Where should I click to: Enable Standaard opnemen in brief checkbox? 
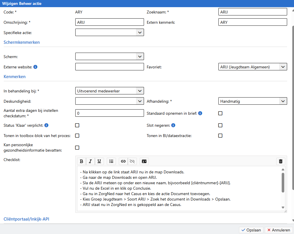[220, 113]
